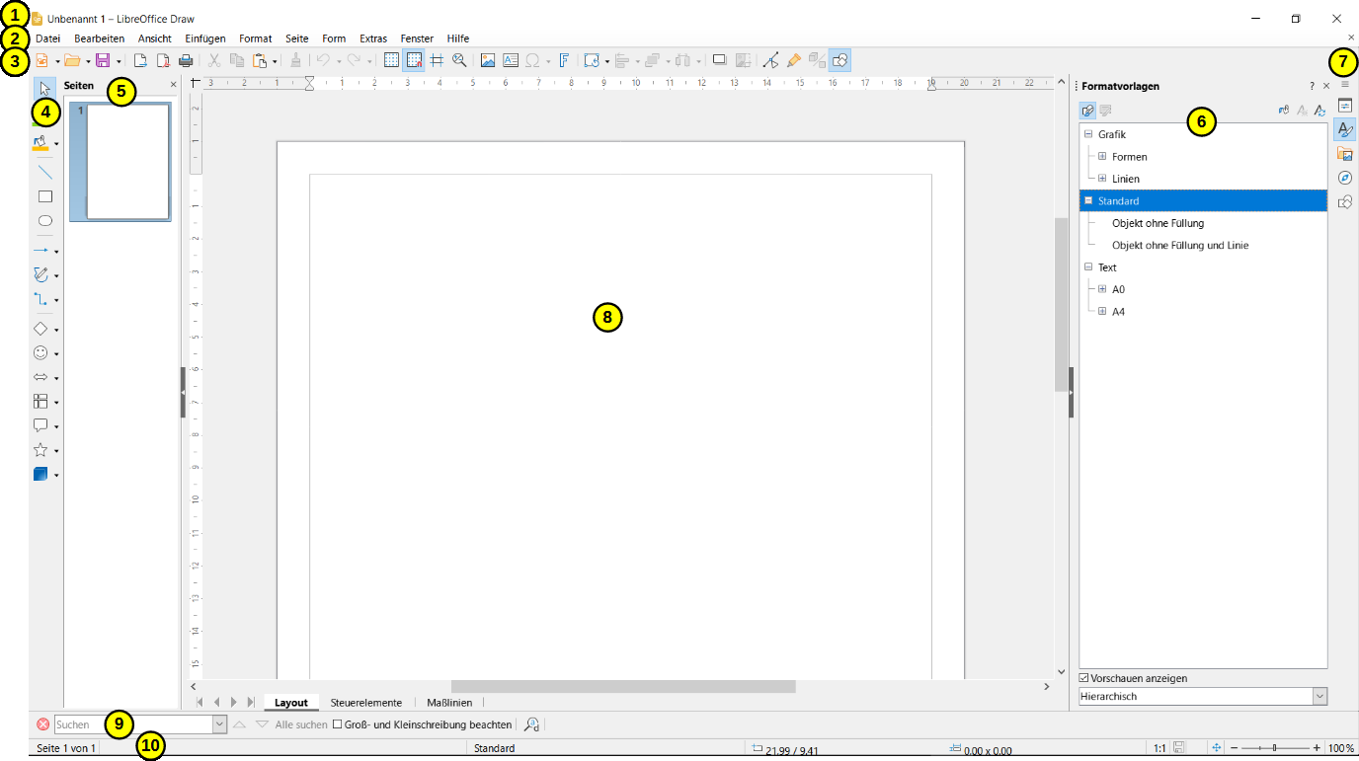Screen dimensions: 1359x761
Task: Uncheck Vorschauen anzeigen checkbox
Action: click(1084, 678)
